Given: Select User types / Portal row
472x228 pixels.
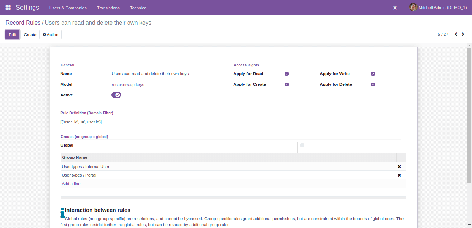Looking at the screenshot, I should click(x=233, y=175).
